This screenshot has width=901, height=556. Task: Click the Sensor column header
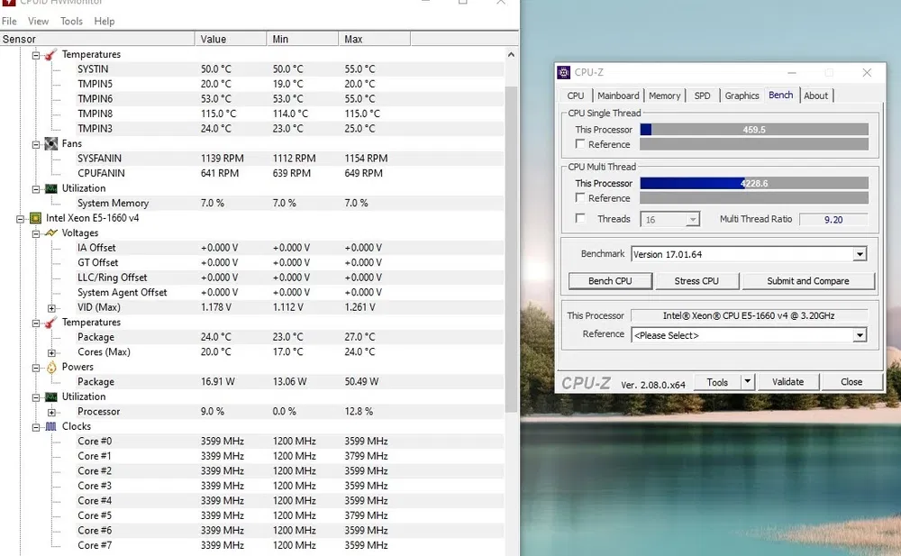click(x=97, y=39)
